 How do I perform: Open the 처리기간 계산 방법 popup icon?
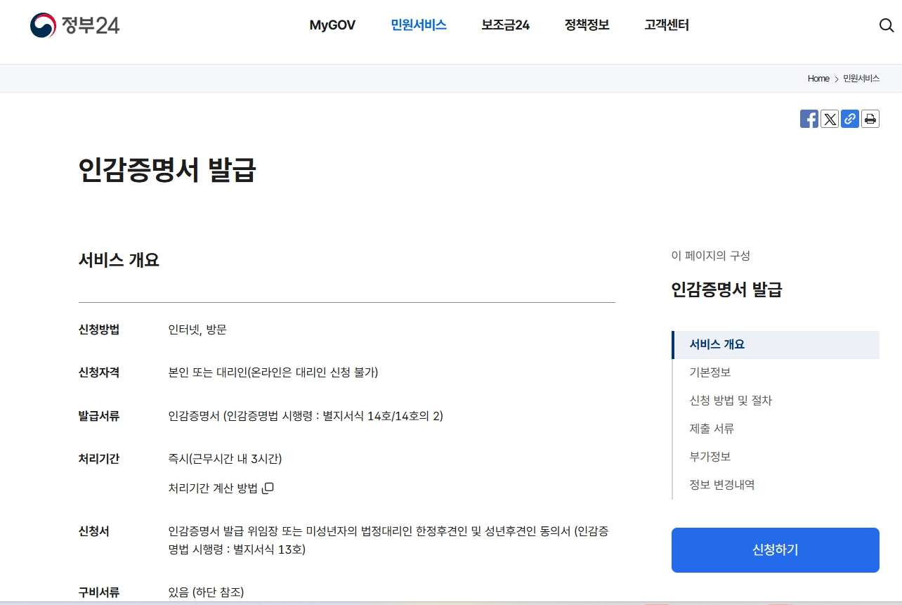[267, 488]
